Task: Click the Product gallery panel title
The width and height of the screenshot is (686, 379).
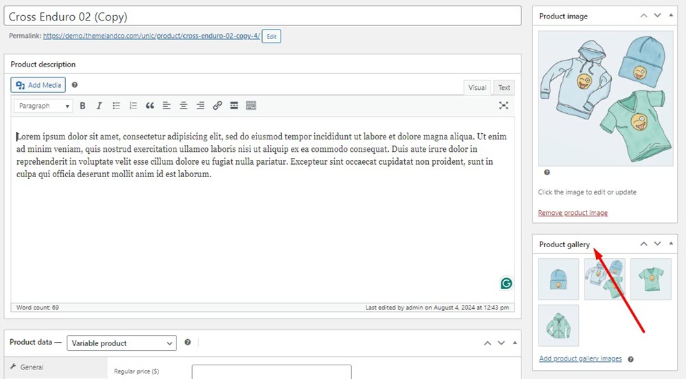Action: tap(565, 244)
